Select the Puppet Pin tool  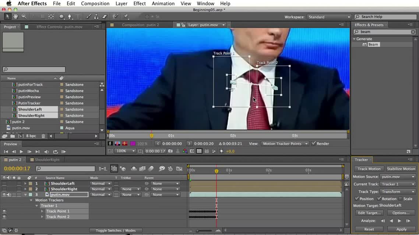click(126, 17)
